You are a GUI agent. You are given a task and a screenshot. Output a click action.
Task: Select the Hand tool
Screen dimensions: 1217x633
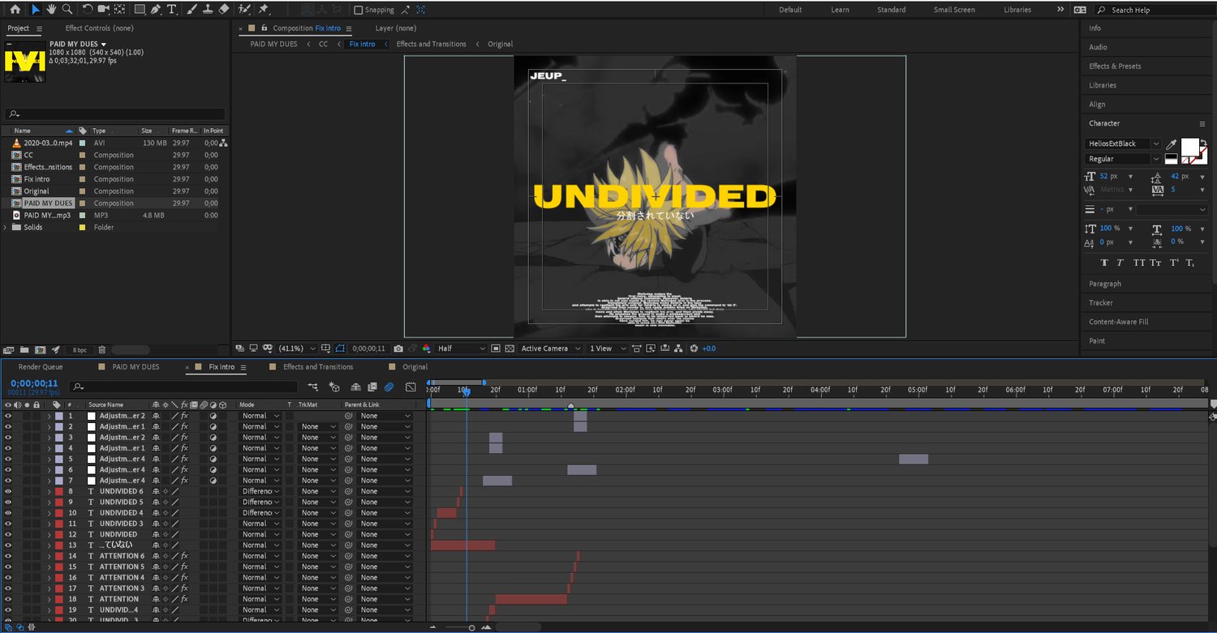tap(51, 9)
